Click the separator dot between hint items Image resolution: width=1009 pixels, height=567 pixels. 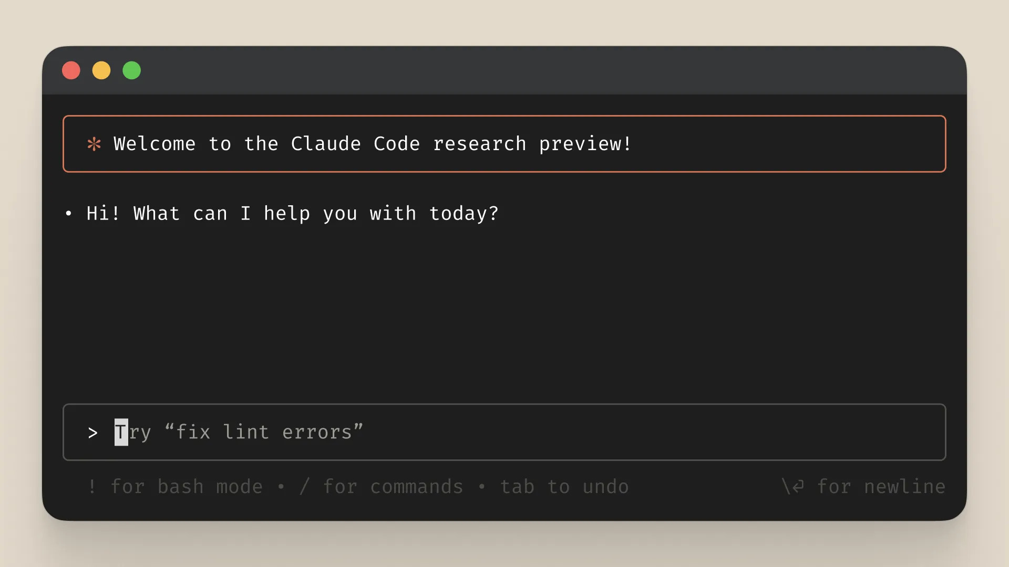pos(282,486)
